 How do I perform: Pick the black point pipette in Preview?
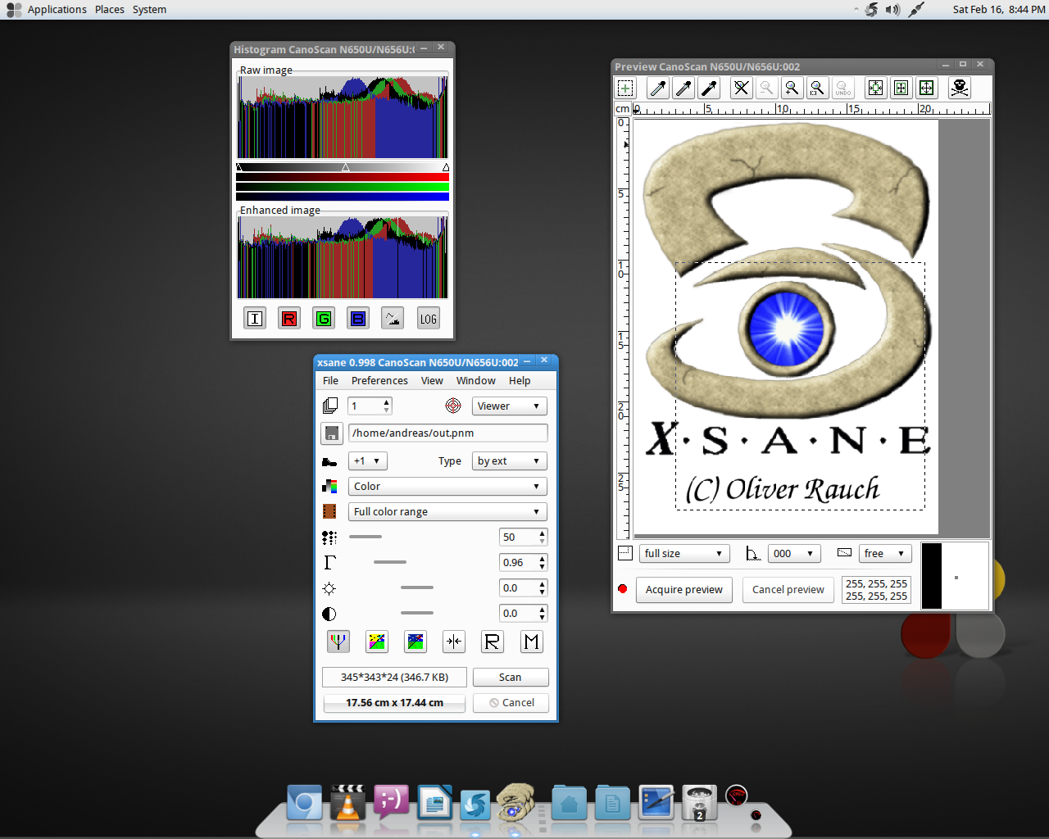coord(709,88)
